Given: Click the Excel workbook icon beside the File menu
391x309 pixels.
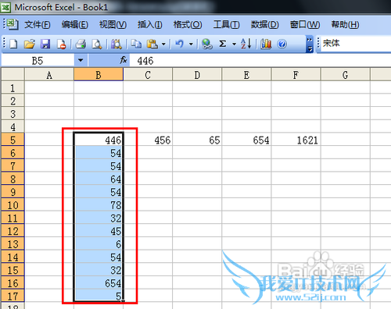Looking at the screenshot, I should [x=12, y=24].
